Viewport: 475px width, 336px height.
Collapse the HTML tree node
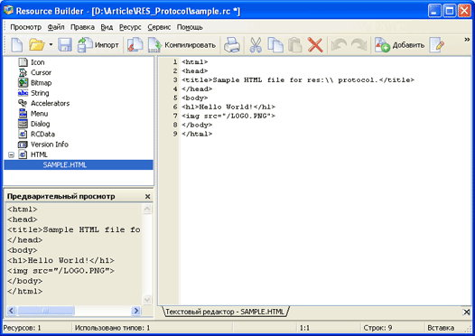click(x=11, y=154)
